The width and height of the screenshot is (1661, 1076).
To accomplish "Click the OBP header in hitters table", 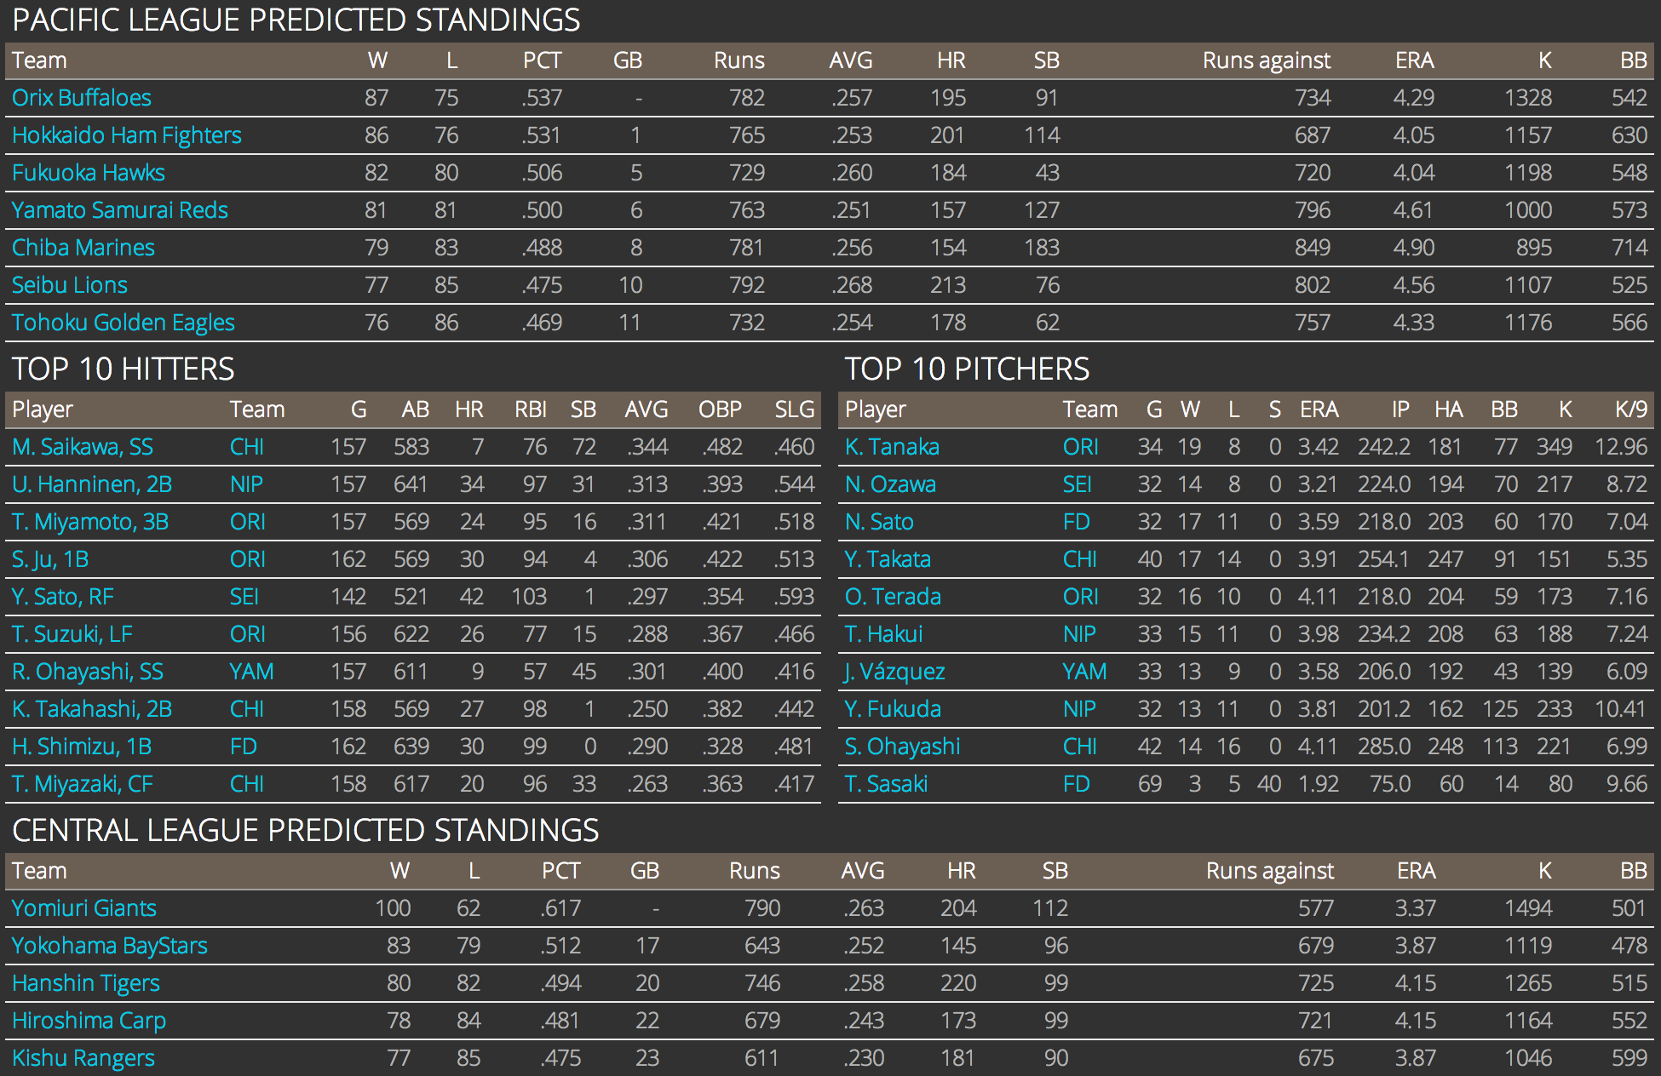I will 719,409.
